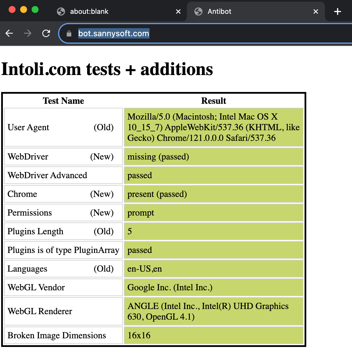Click the 'WebGL Vendor' test name cell
The height and width of the screenshot is (357, 352).
64,287
